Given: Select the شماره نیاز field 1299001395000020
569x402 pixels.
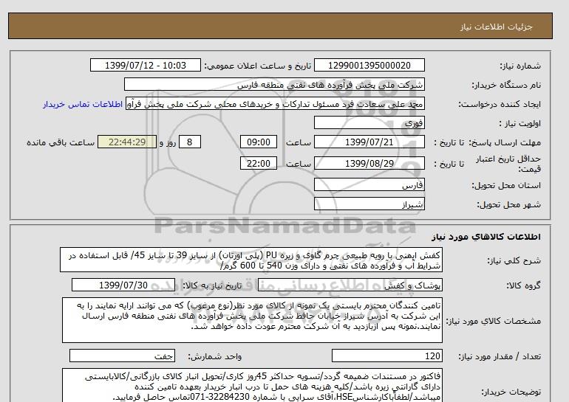Looking at the screenshot, I should coord(369,66).
